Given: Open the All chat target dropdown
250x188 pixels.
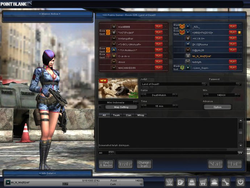Looking at the screenshot, I should pyautogui.click(x=111, y=153).
